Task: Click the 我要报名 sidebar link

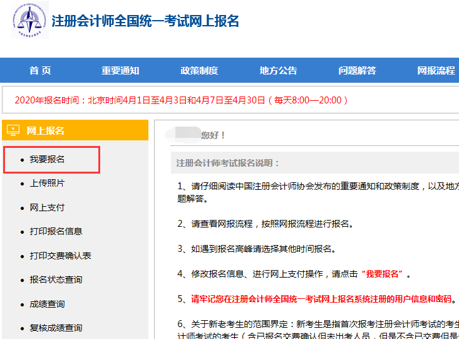Action: point(47,159)
